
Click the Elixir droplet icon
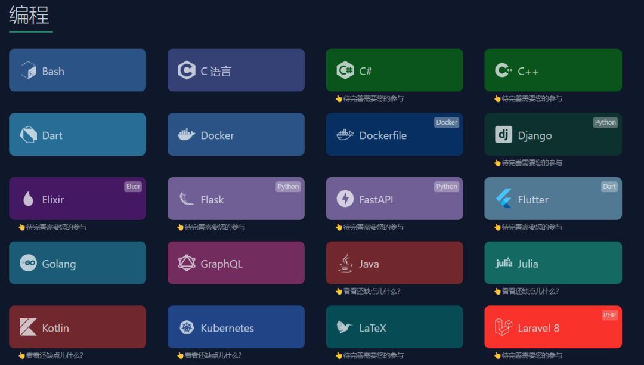pos(29,199)
